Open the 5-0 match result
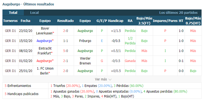The image size is (204, 101). [66, 51]
